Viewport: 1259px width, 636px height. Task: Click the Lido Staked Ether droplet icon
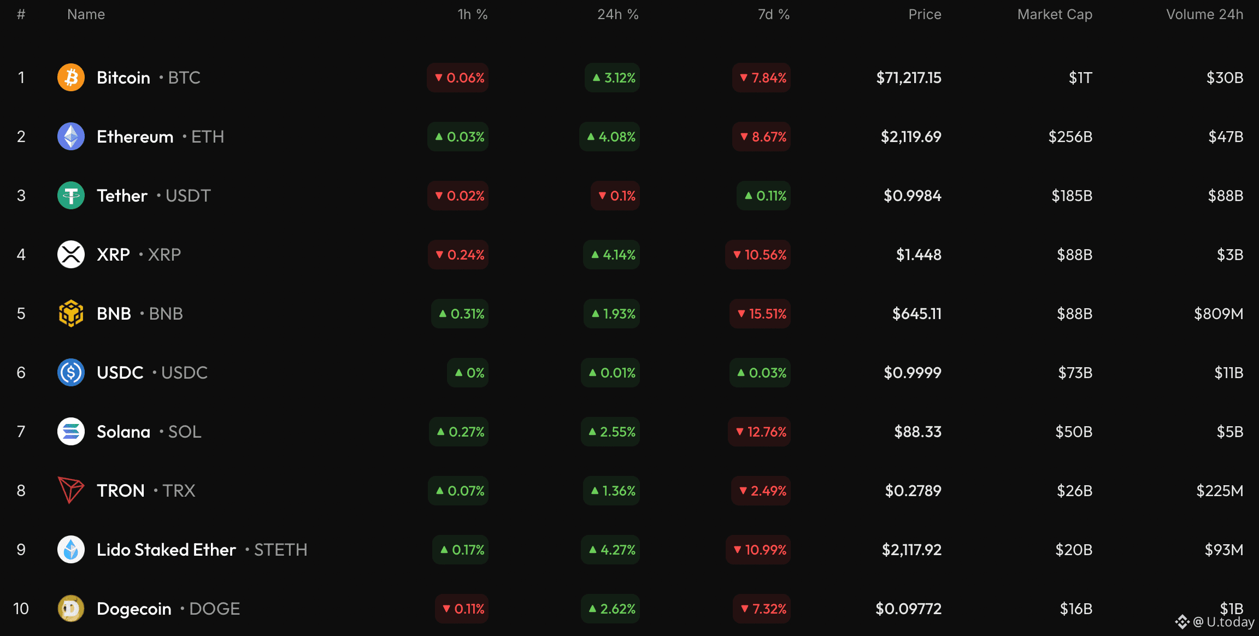(71, 550)
